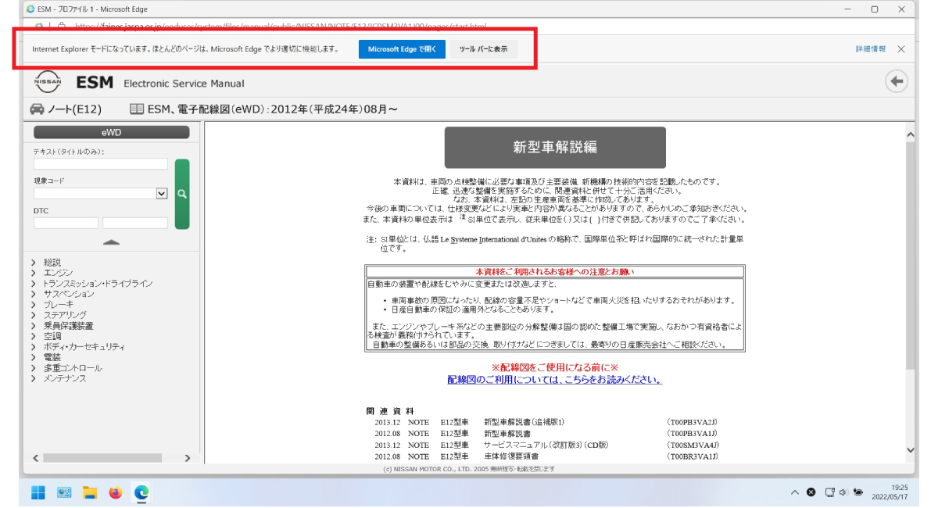Click the code (T00SM3VA4J)

(692, 445)
